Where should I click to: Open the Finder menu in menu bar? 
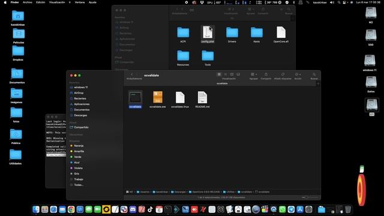14,2
